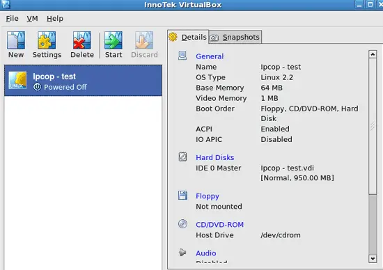Click the General section computer icon

click(x=182, y=56)
